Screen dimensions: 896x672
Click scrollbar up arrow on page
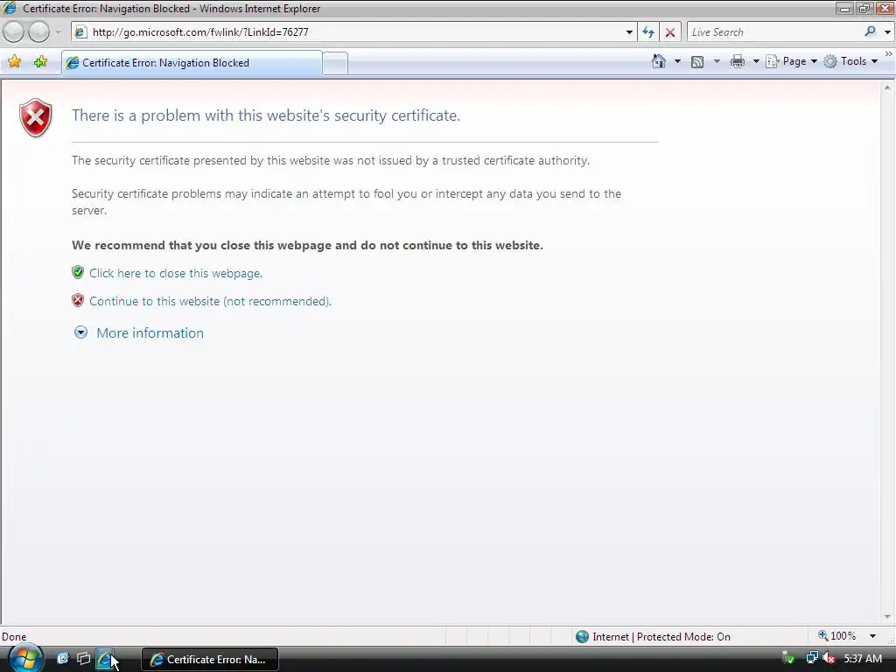tap(887, 88)
